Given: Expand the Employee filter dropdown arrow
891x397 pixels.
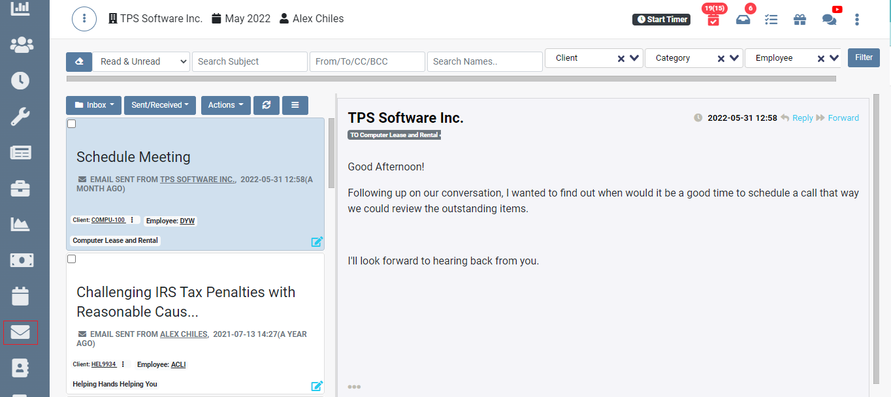Looking at the screenshot, I should 834,58.
